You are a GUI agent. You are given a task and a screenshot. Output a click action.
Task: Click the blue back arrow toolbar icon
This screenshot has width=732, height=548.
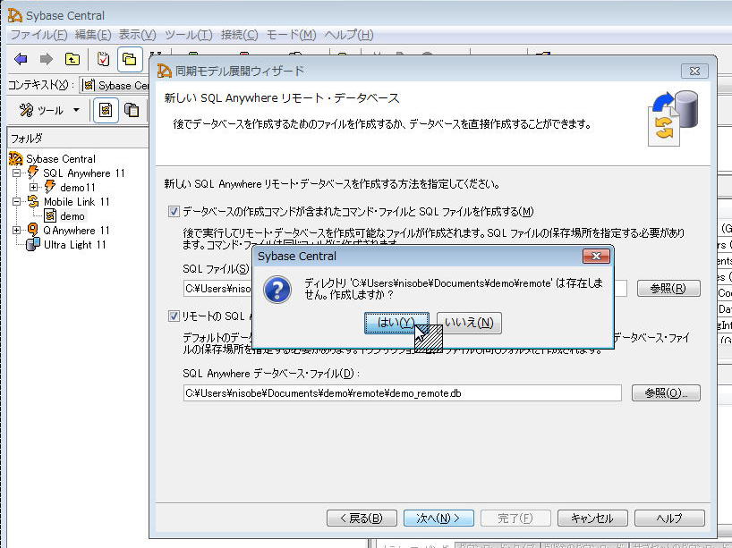[21, 59]
